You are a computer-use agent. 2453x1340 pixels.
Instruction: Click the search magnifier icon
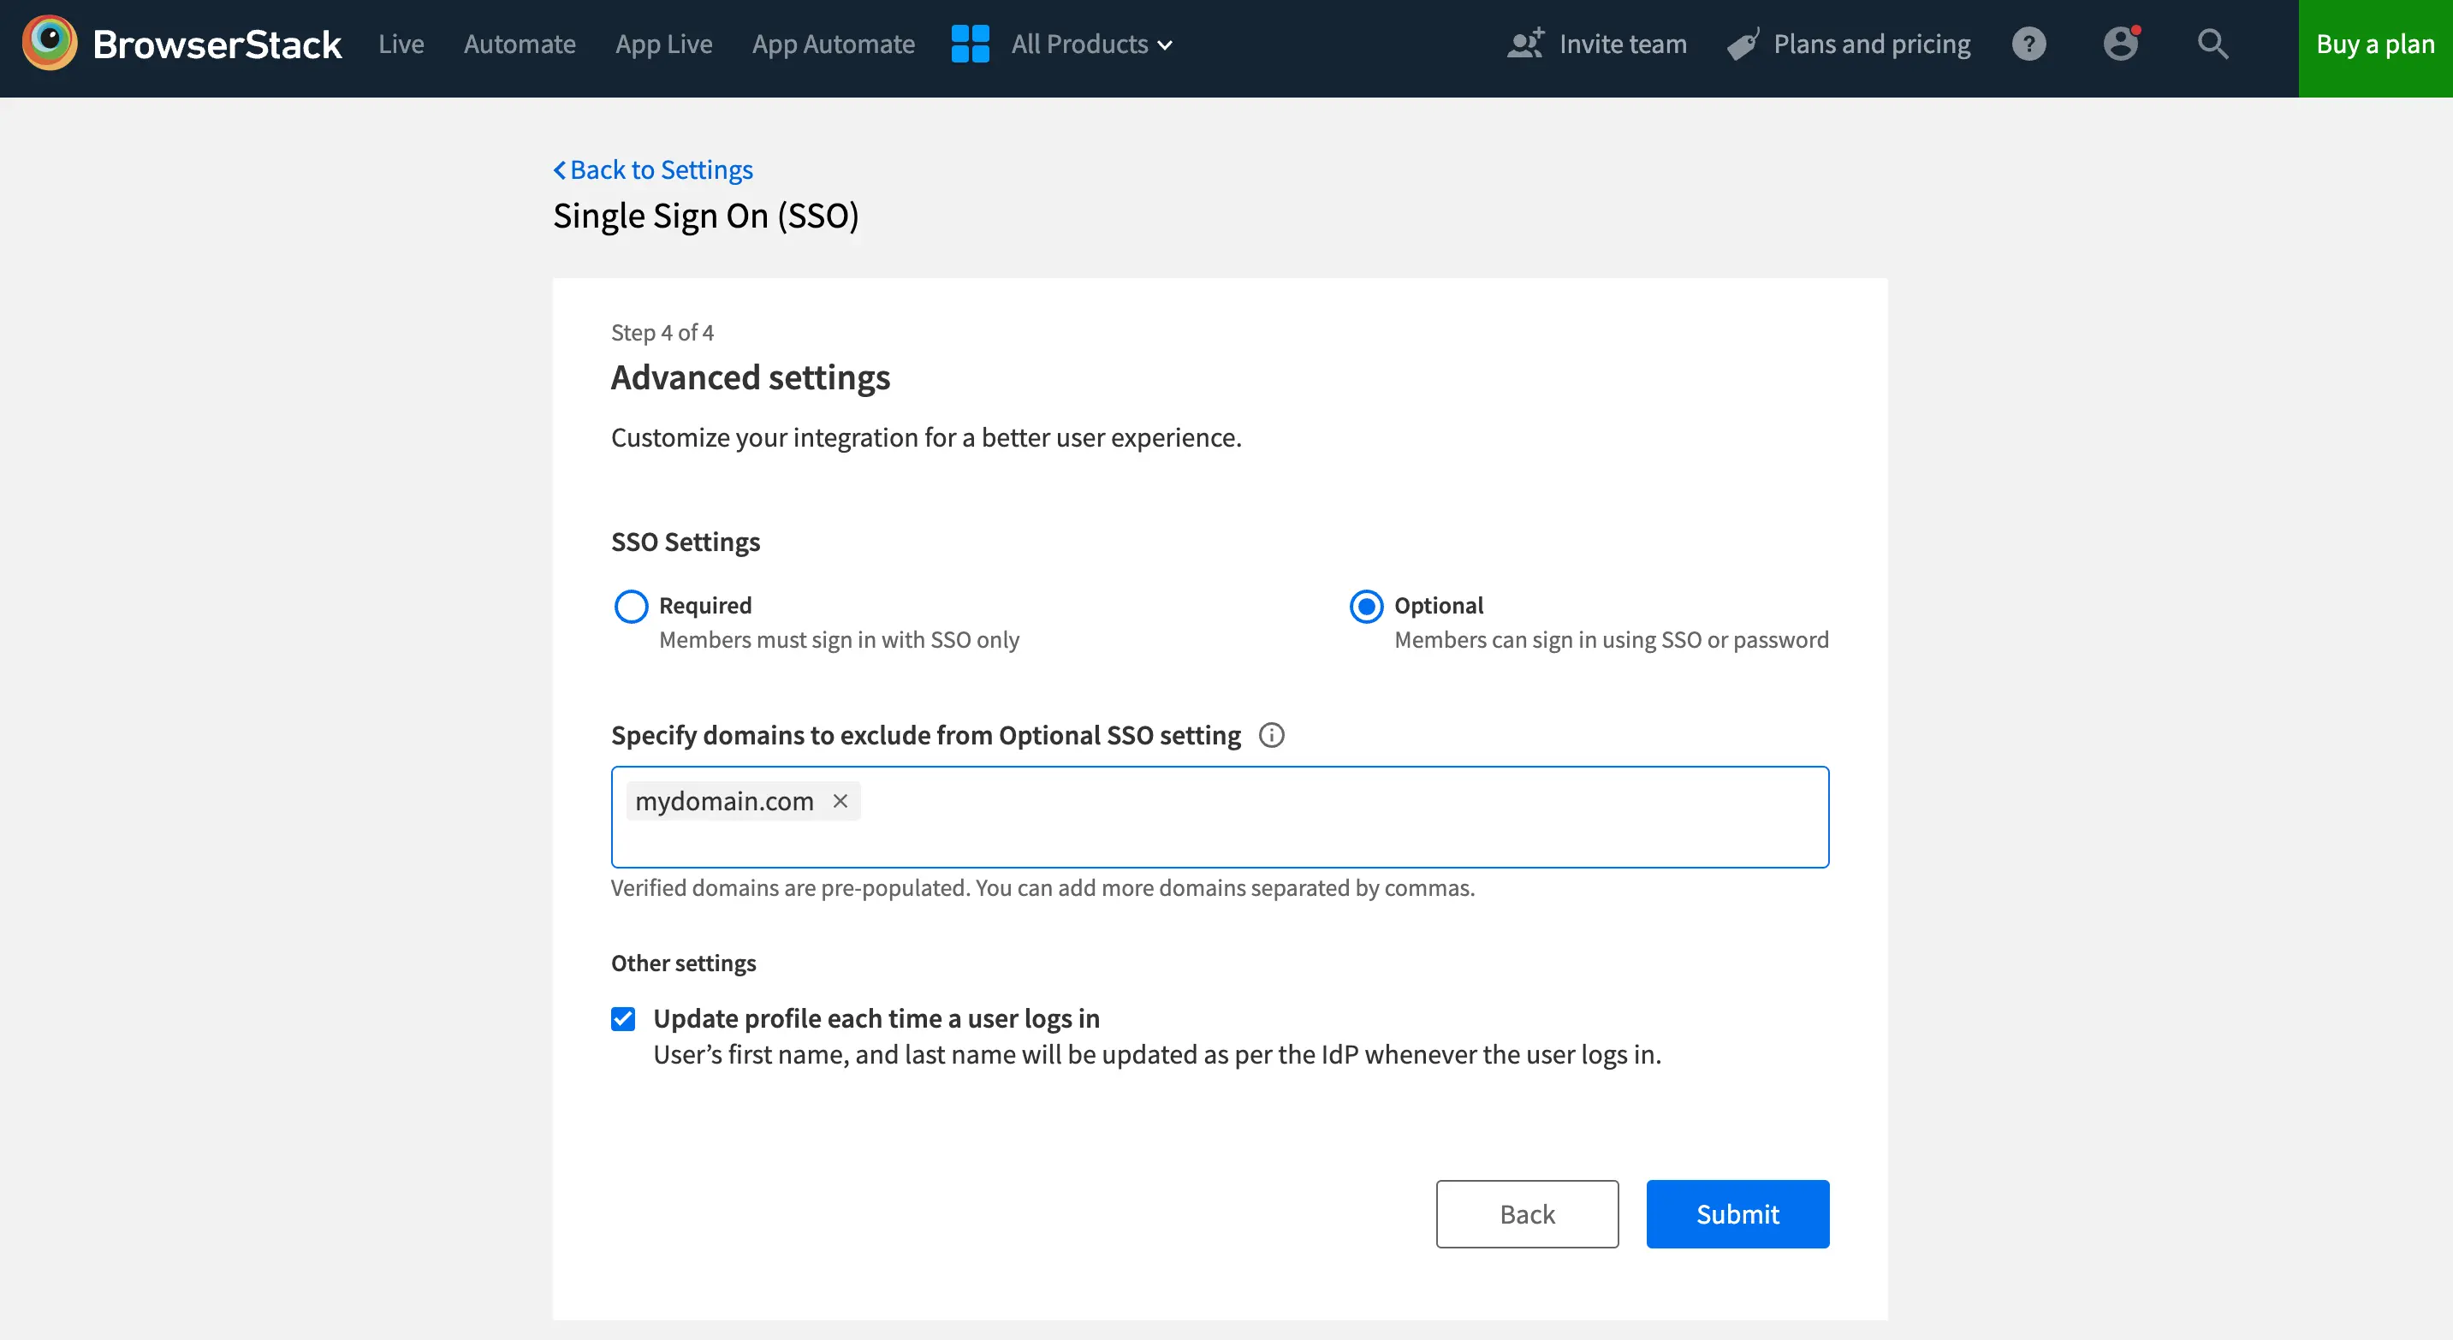click(2212, 44)
